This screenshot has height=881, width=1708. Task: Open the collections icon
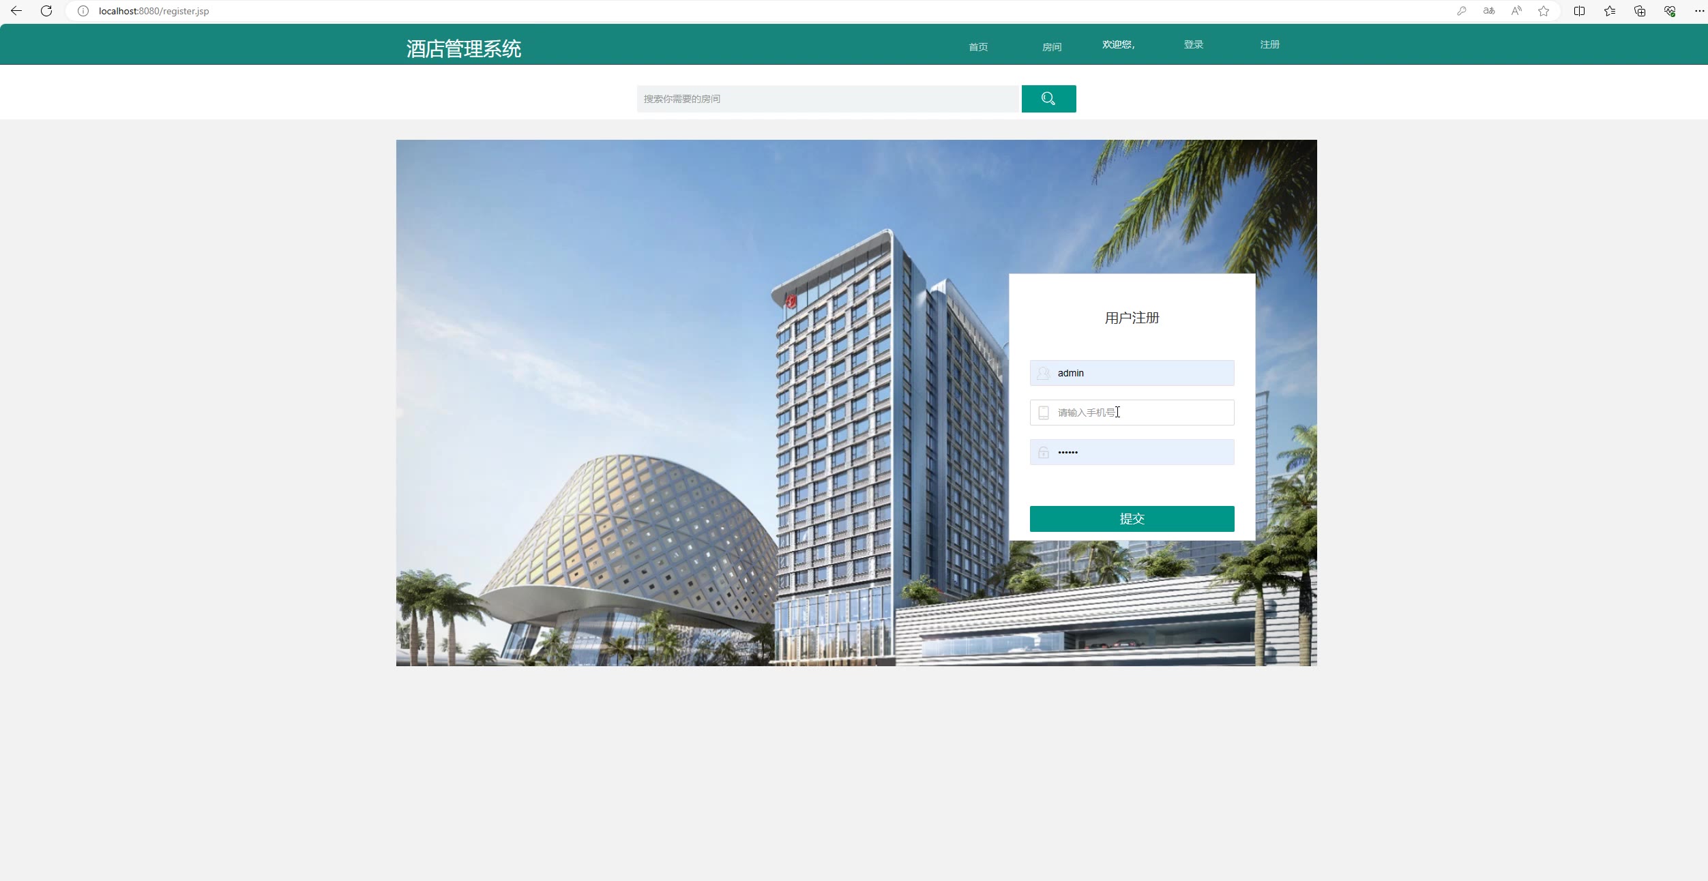coord(1640,11)
